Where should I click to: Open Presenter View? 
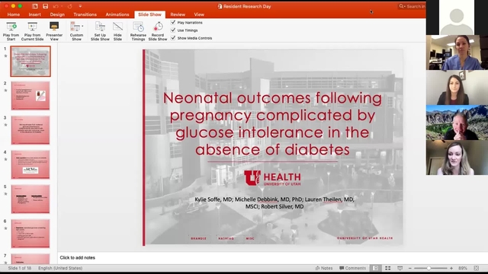(x=54, y=31)
